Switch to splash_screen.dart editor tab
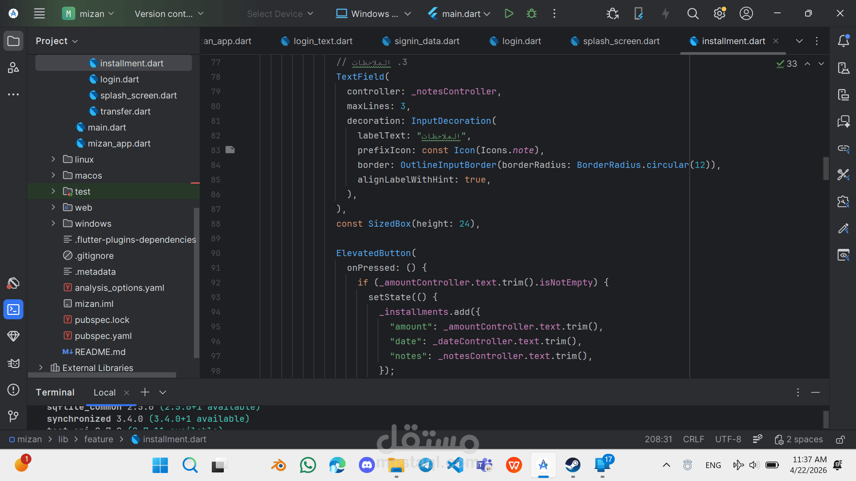 pos(621,41)
